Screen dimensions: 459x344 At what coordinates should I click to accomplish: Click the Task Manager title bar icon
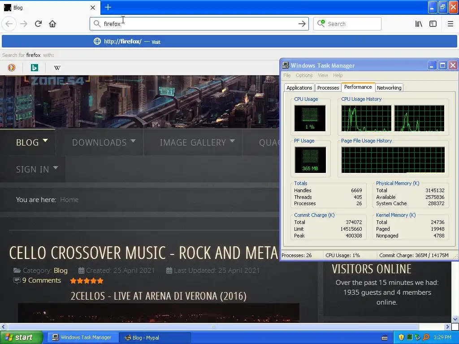[286, 65]
